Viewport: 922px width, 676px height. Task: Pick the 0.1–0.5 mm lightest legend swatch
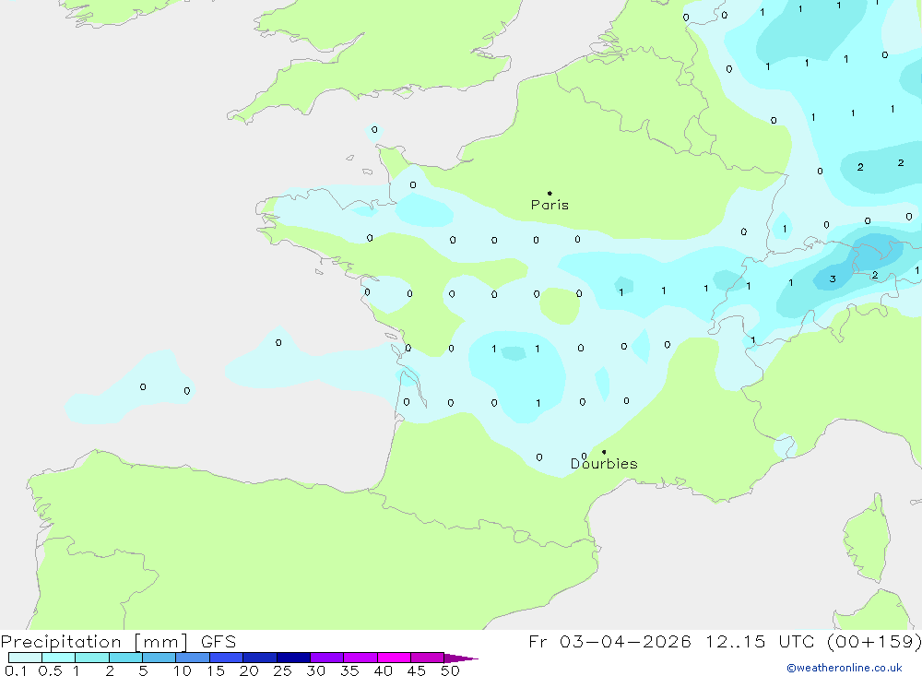25,658
